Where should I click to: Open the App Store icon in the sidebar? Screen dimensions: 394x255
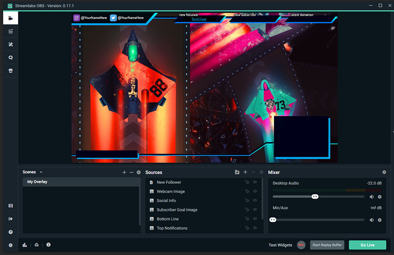coord(11,71)
